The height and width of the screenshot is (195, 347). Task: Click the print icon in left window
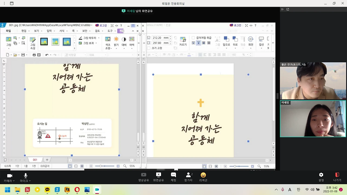click(x=34, y=55)
